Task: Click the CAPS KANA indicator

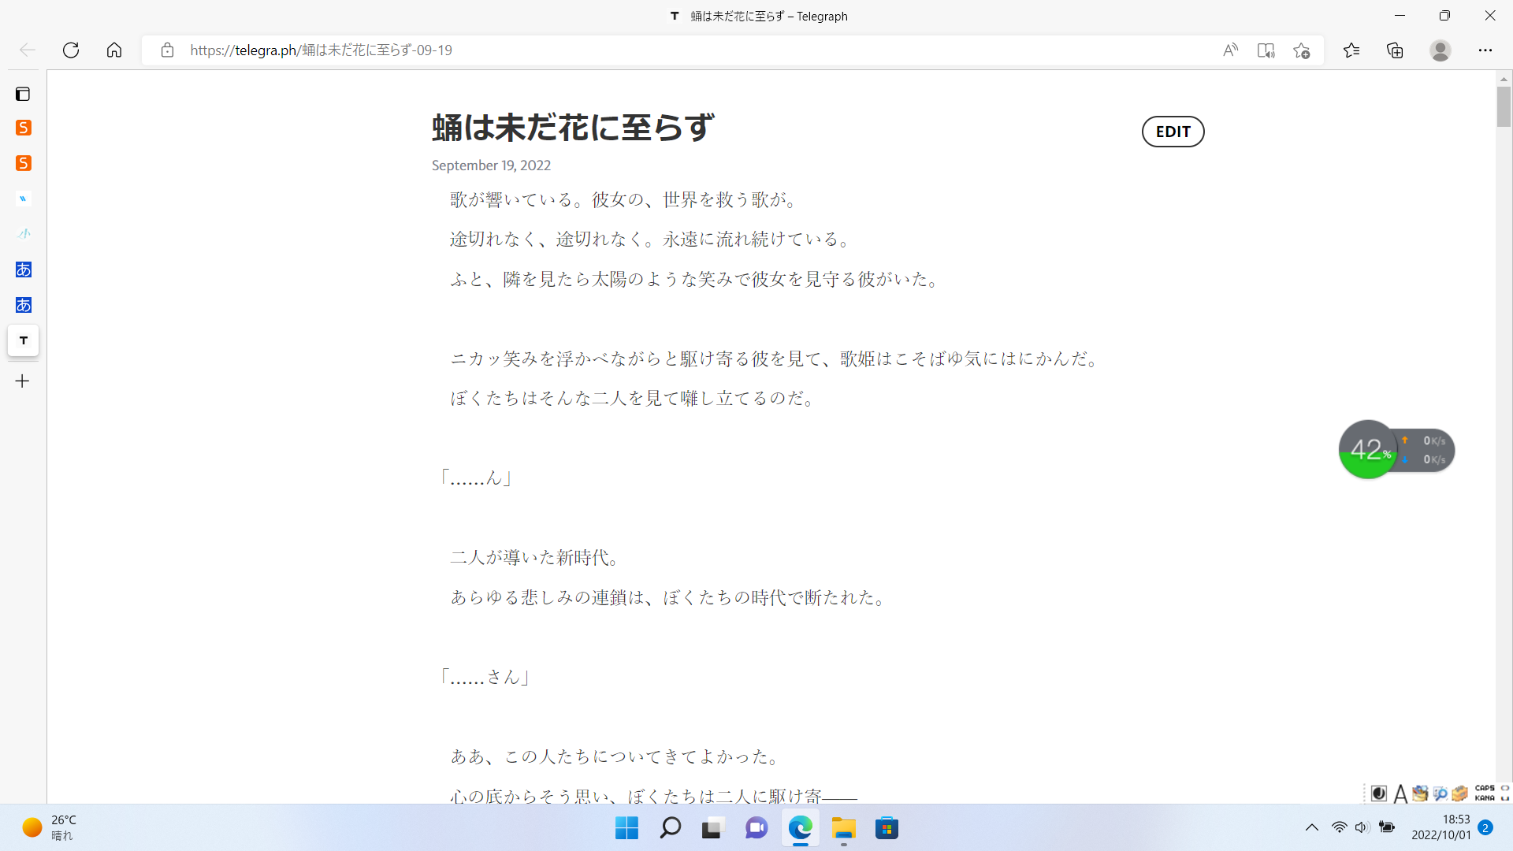Action: coord(1485,793)
